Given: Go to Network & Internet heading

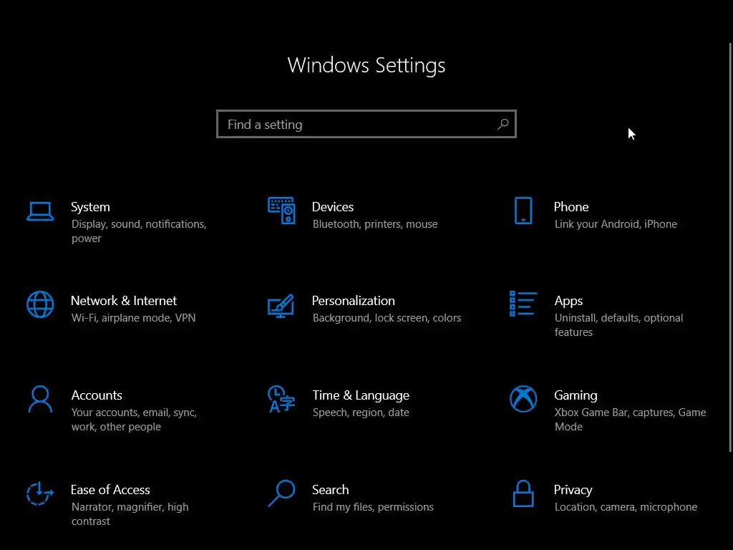Looking at the screenshot, I should [124, 301].
